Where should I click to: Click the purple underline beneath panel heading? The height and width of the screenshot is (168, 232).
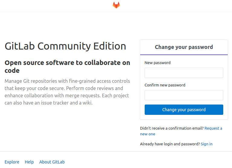tap(184, 55)
